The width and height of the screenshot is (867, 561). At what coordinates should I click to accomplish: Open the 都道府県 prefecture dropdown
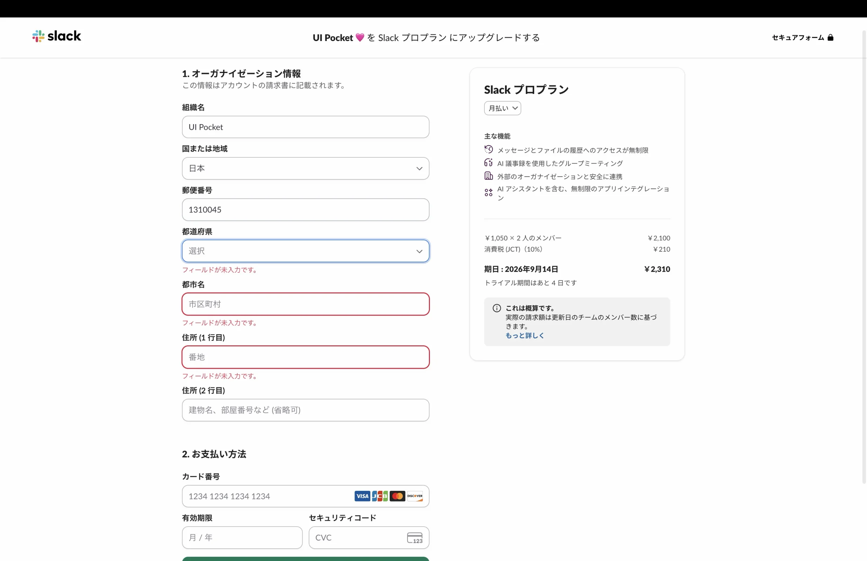pos(305,251)
